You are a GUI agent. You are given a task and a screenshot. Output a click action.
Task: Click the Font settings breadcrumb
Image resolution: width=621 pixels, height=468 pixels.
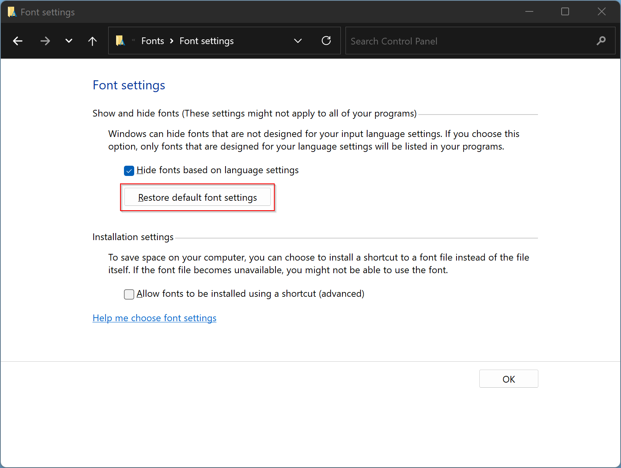207,41
